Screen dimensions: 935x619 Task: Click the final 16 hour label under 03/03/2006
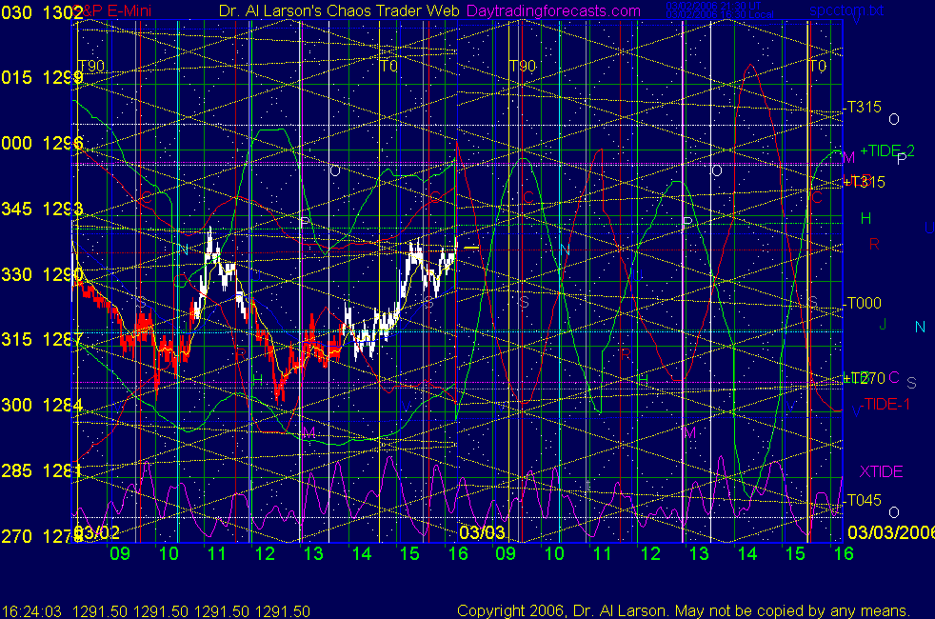tap(844, 554)
